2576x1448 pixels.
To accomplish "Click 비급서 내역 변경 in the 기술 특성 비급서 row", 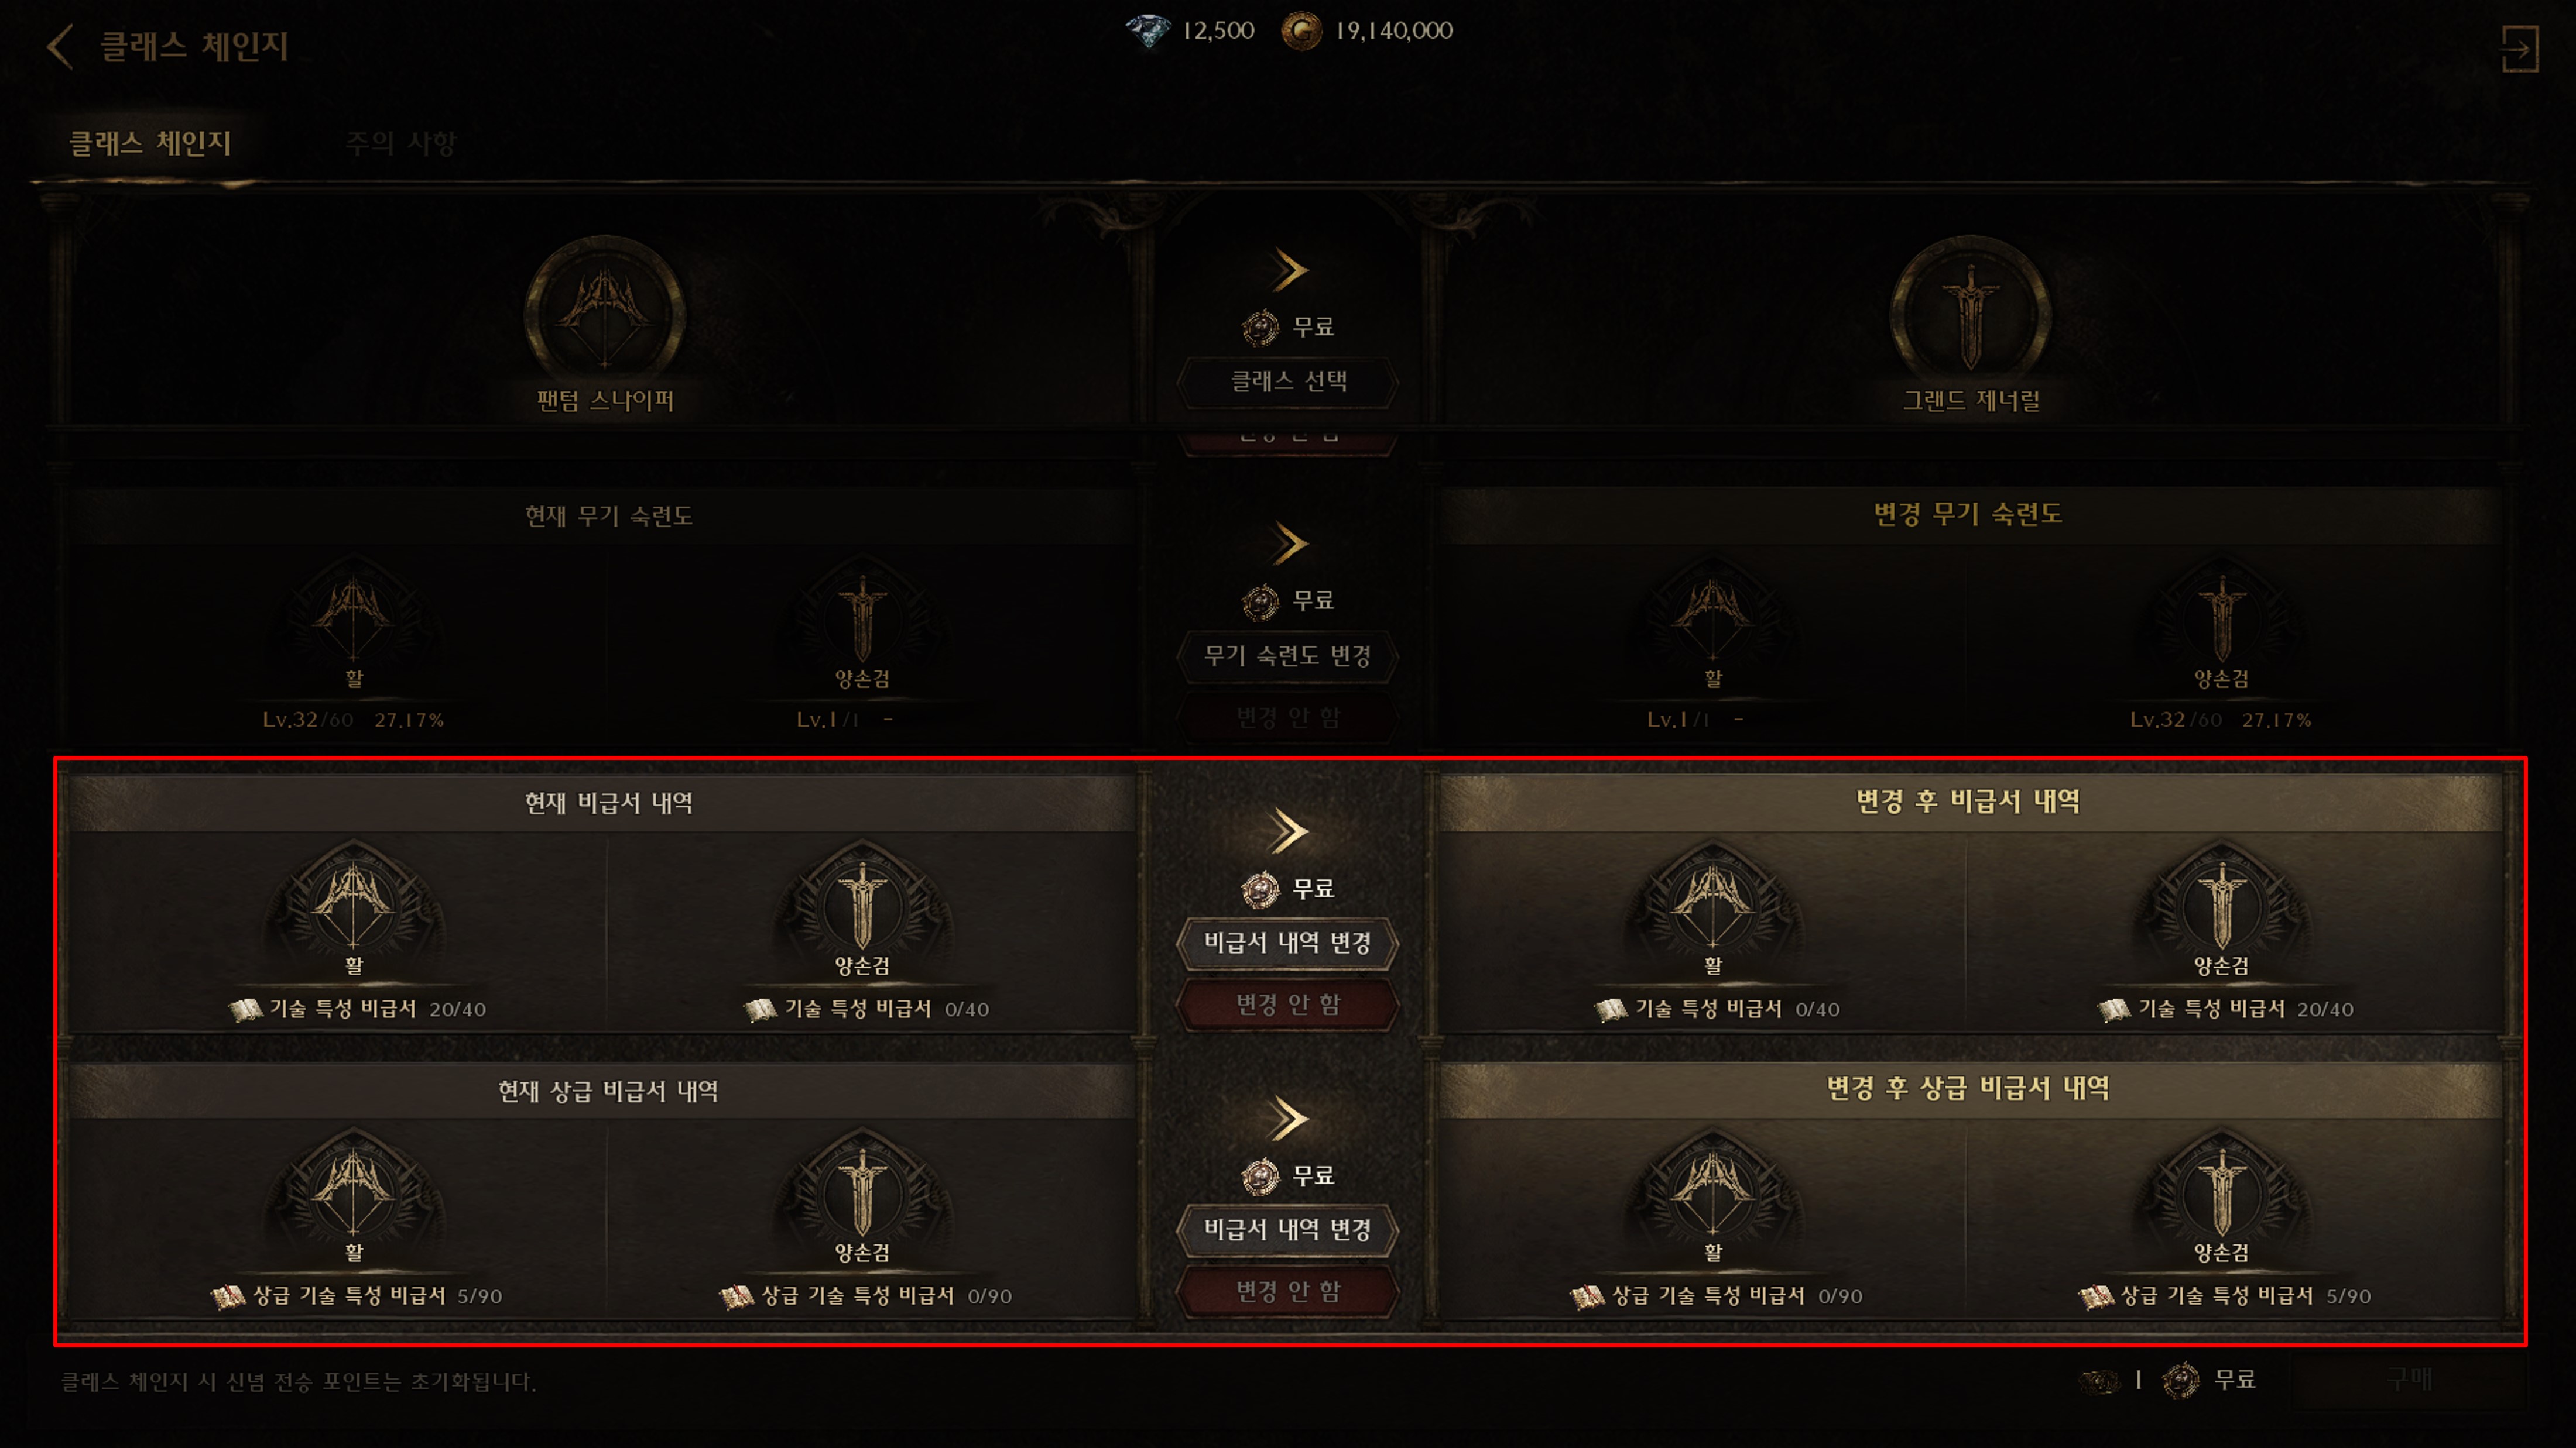I will pos(1288,943).
